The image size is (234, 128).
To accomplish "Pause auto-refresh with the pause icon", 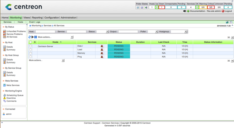I will pyautogui.click(x=36, y=37).
